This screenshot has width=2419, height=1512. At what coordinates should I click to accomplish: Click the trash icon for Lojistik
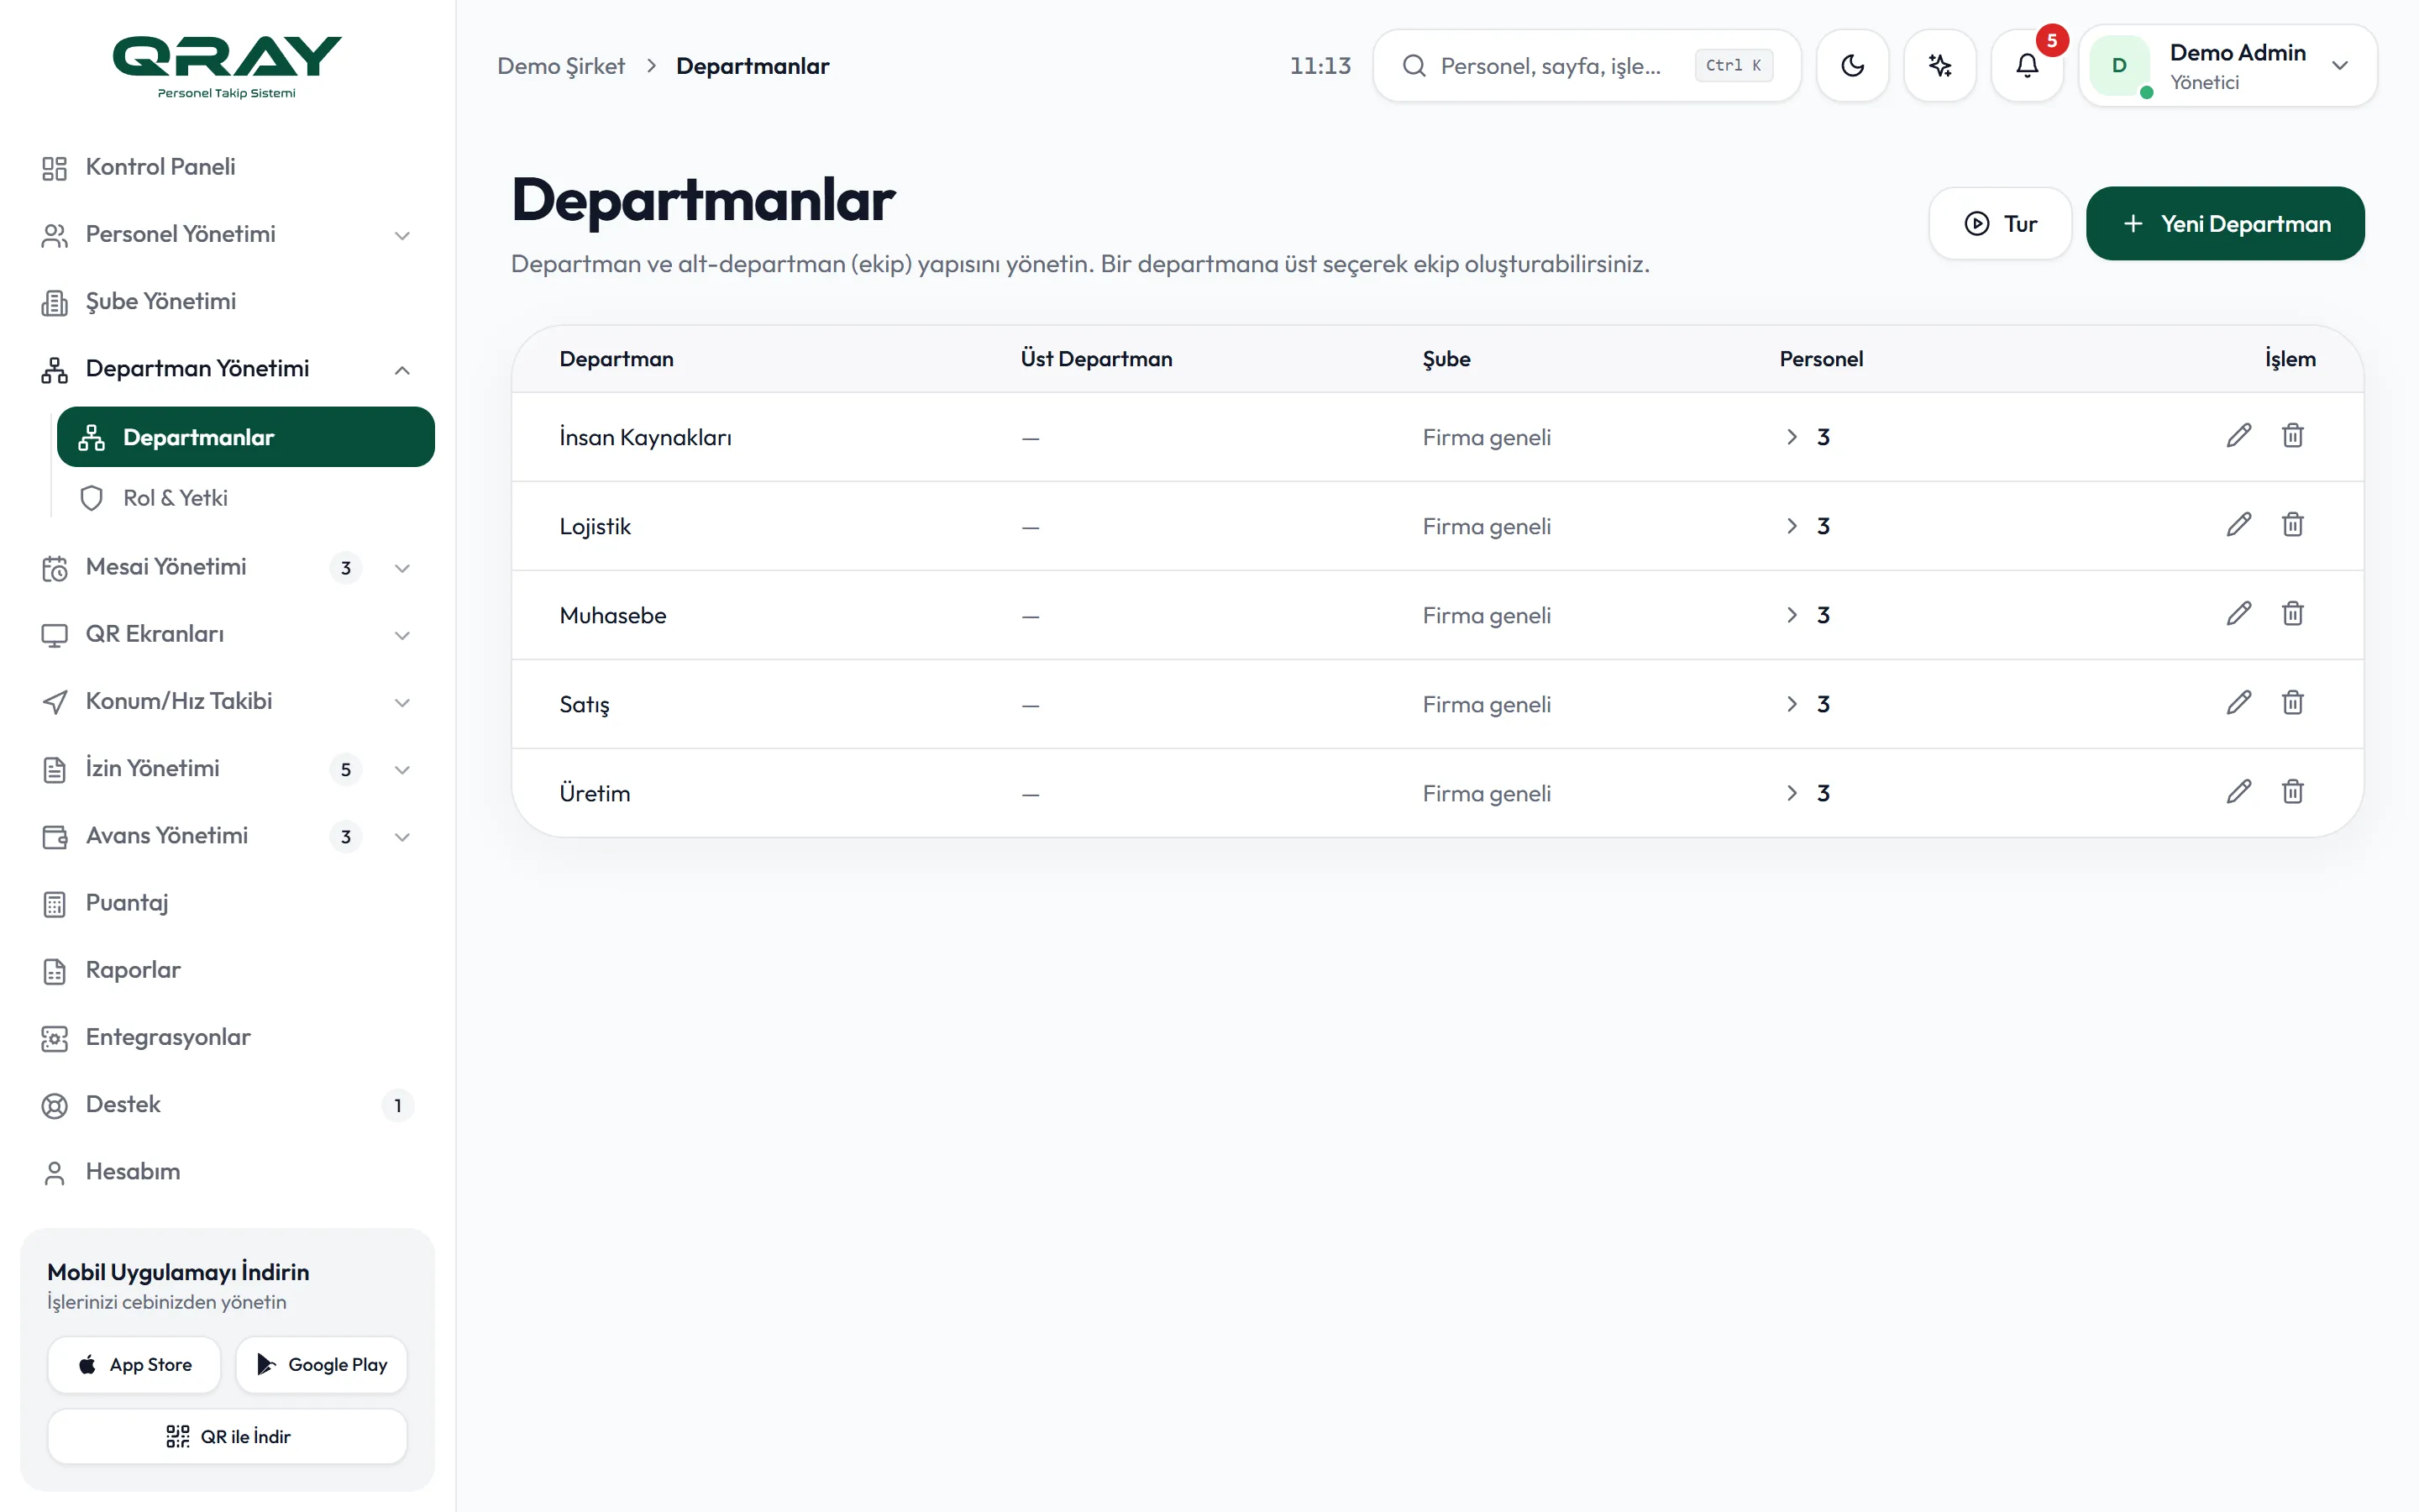pos(2292,525)
